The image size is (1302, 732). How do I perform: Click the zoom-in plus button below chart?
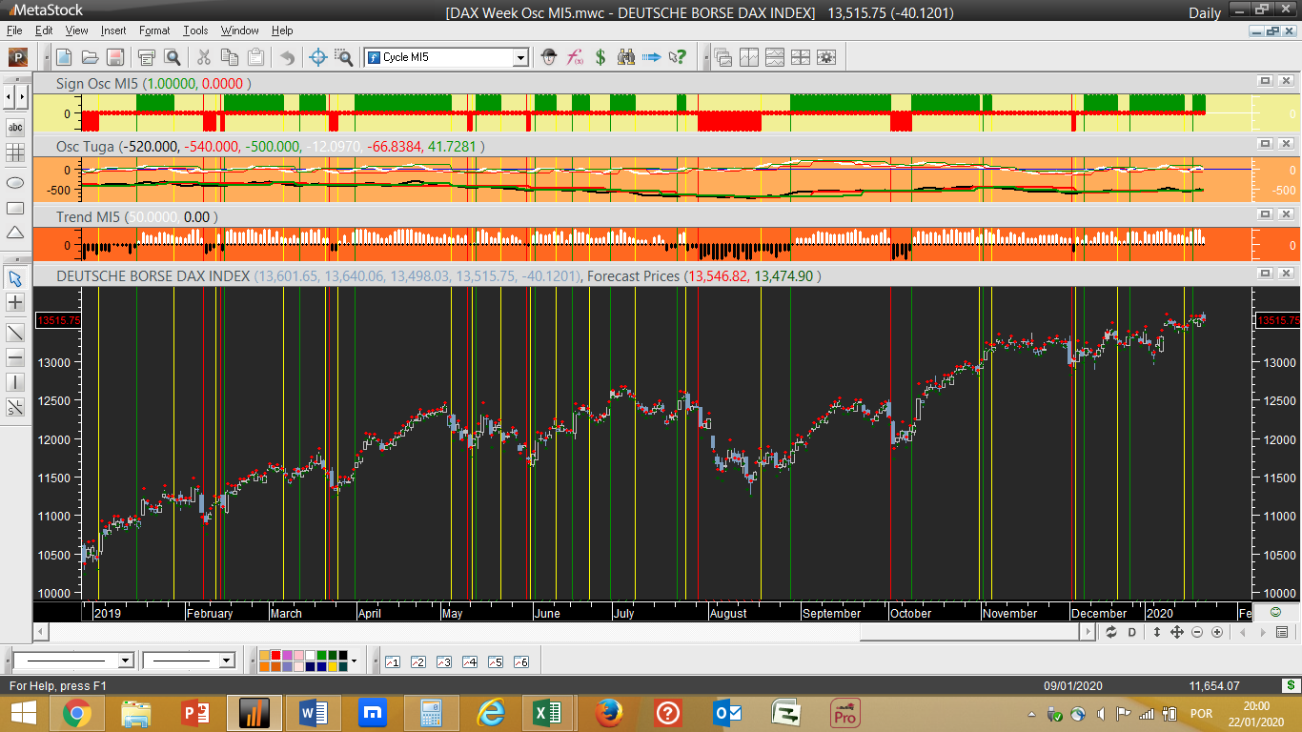[x=1217, y=632]
